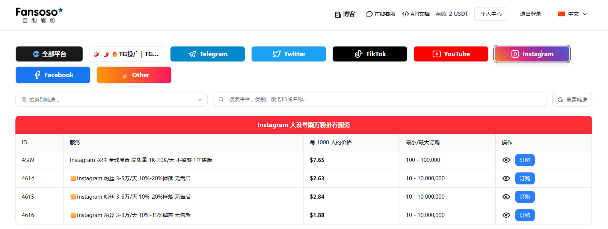Click 订购 order button for service 4615
Viewport: 608px width, 229px height.
coord(525,197)
